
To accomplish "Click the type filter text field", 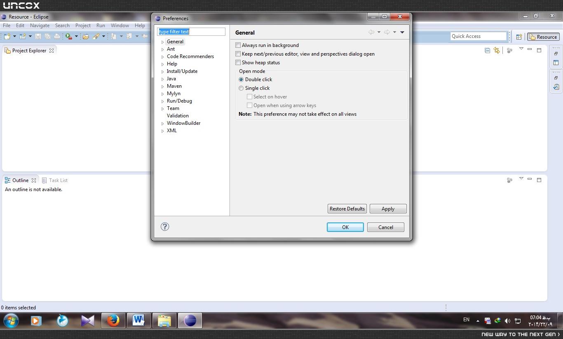I will (191, 32).
